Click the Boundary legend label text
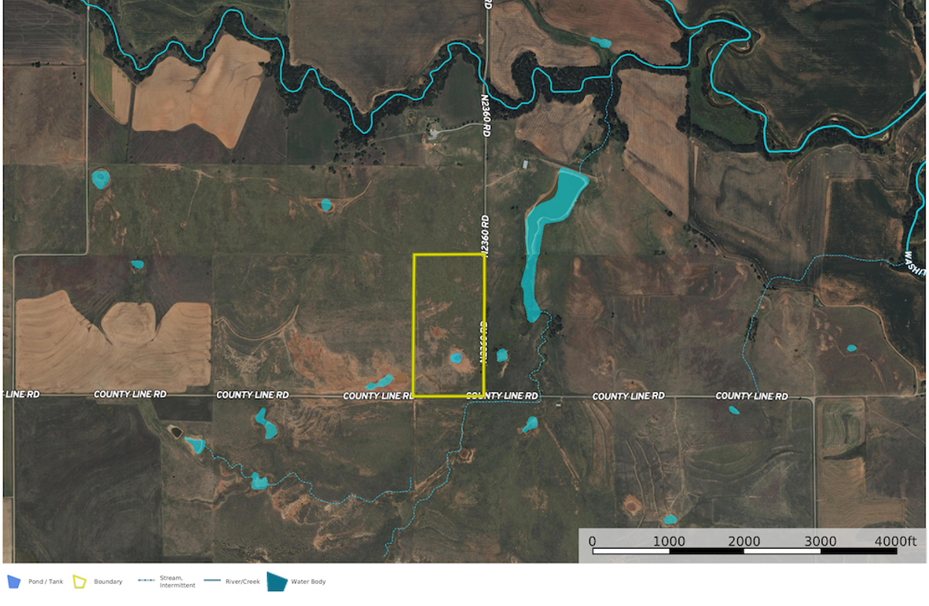929x606 pixels. [108, 582]
